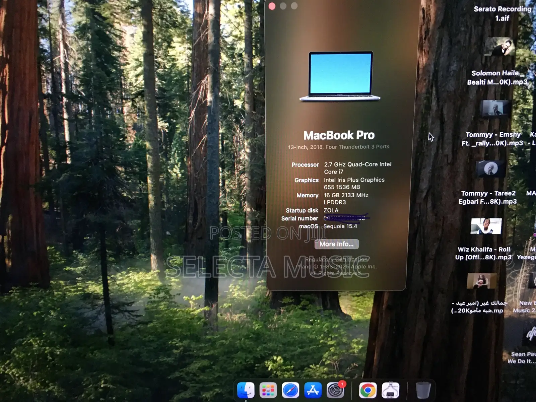
Task: Open System Settings with notification badge
Action: point(335,390)
